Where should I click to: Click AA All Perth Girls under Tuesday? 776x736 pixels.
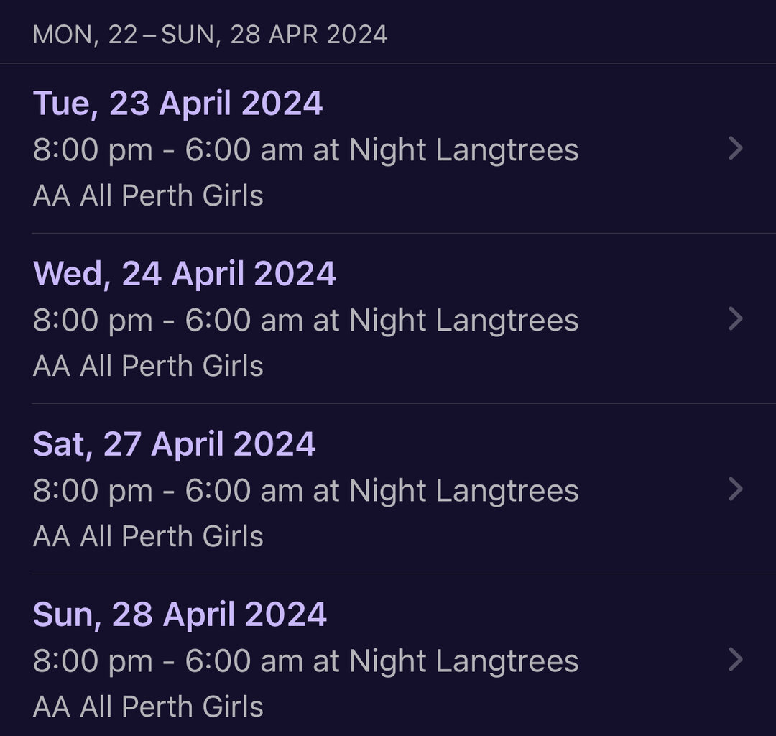pos(148,195)
